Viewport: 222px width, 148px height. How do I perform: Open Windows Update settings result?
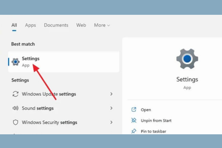tap(64, 94)
